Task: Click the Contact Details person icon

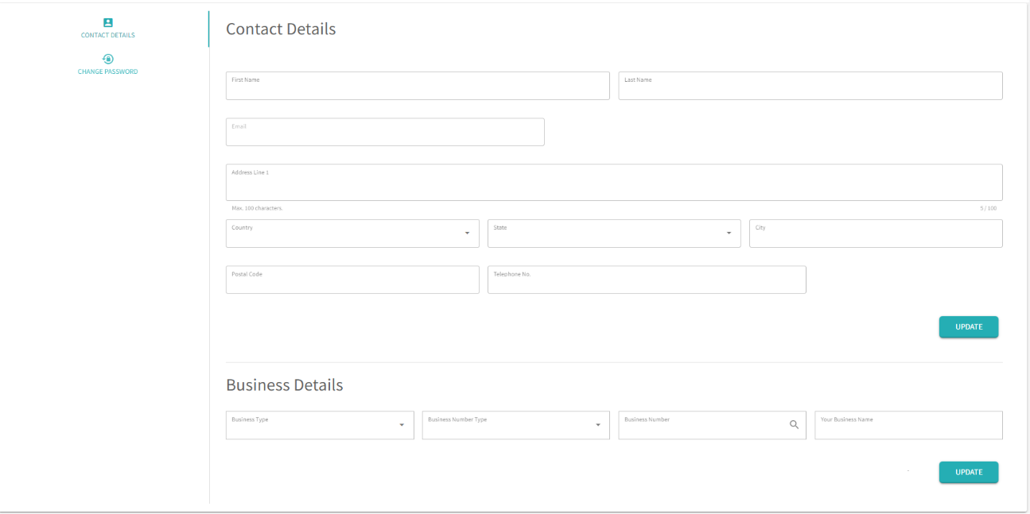Action: click(108, 23)
